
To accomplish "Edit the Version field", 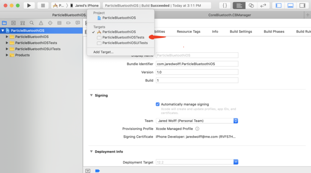I will tap(197, 72).
